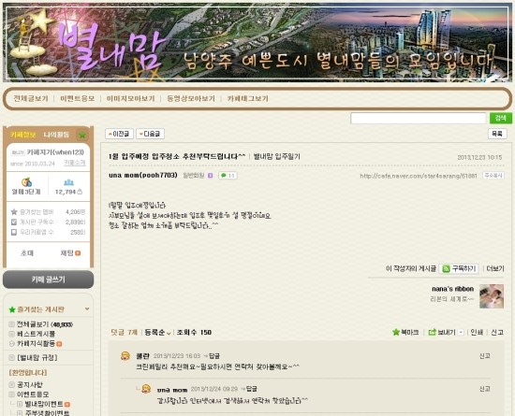Click the nana's ribbon profile thumbnail

coord(492,296)
